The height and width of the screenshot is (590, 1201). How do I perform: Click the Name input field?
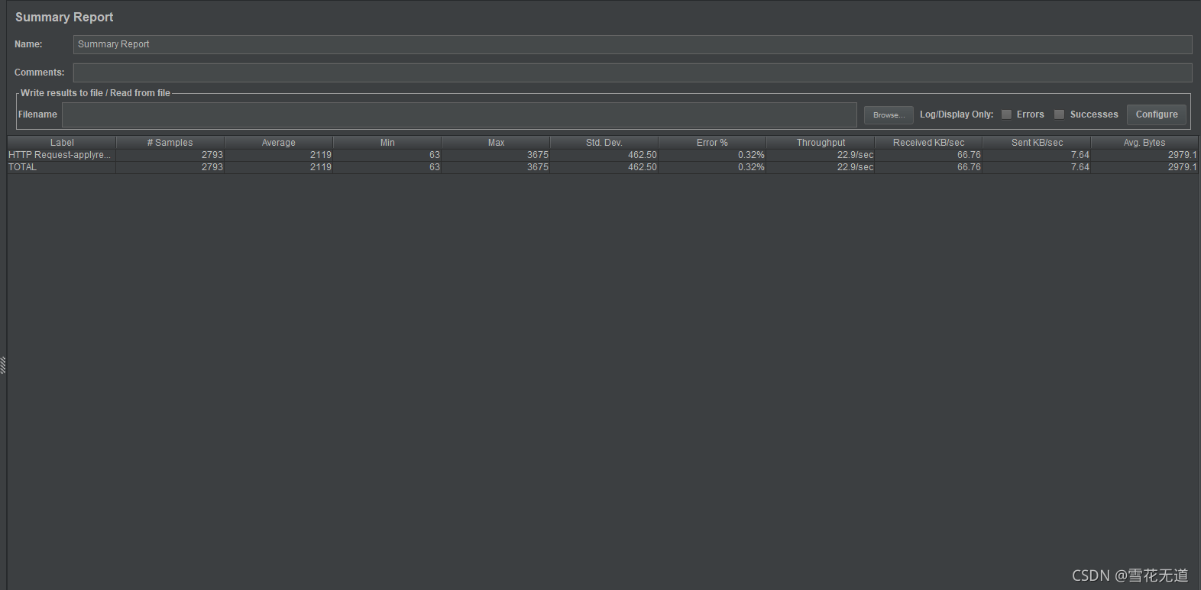[x=633, y=44]
